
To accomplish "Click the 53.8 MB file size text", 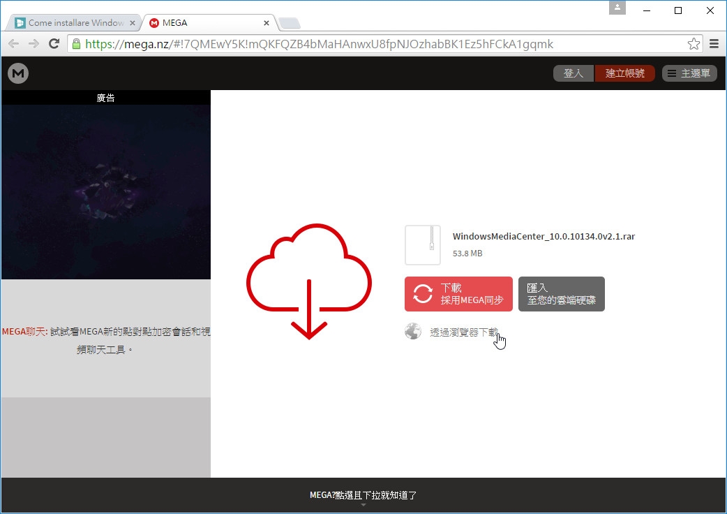I will coord(467,254).
